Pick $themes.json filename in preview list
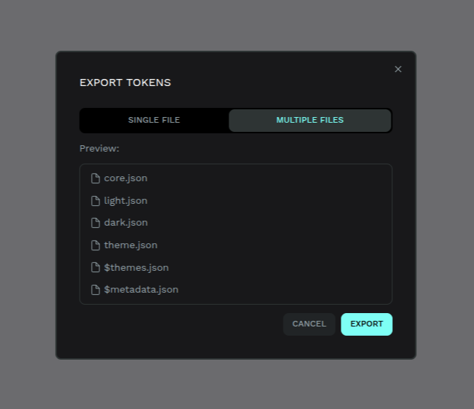Viewport: 474px width, 409px height. 136,267
